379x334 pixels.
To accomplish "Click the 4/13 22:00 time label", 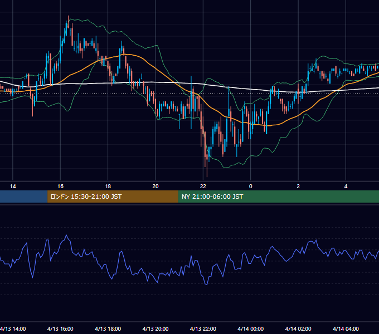I will (x=203, y=328).
